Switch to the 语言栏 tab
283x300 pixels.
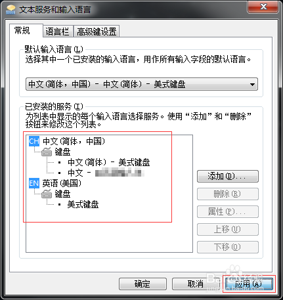[x=57, y=32]
